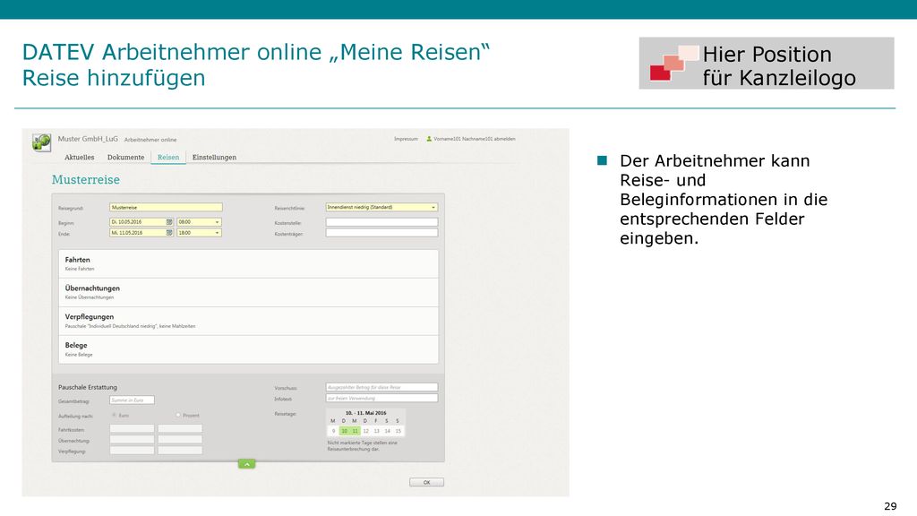Click the first Übernachtung amount field
The width and height of the screenshot is (917, 516).
(133, 440)
